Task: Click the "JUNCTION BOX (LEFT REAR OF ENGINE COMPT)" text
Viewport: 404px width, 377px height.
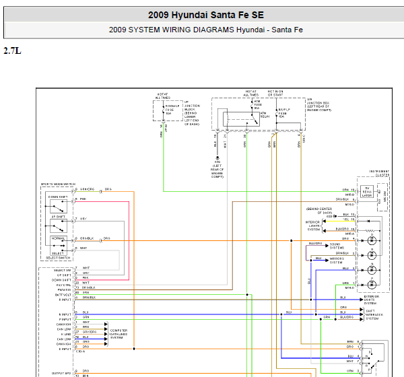Action: point(319,106)
